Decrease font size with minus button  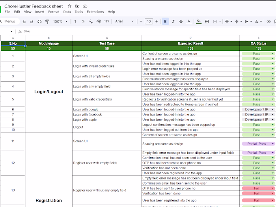coord(141,21)
